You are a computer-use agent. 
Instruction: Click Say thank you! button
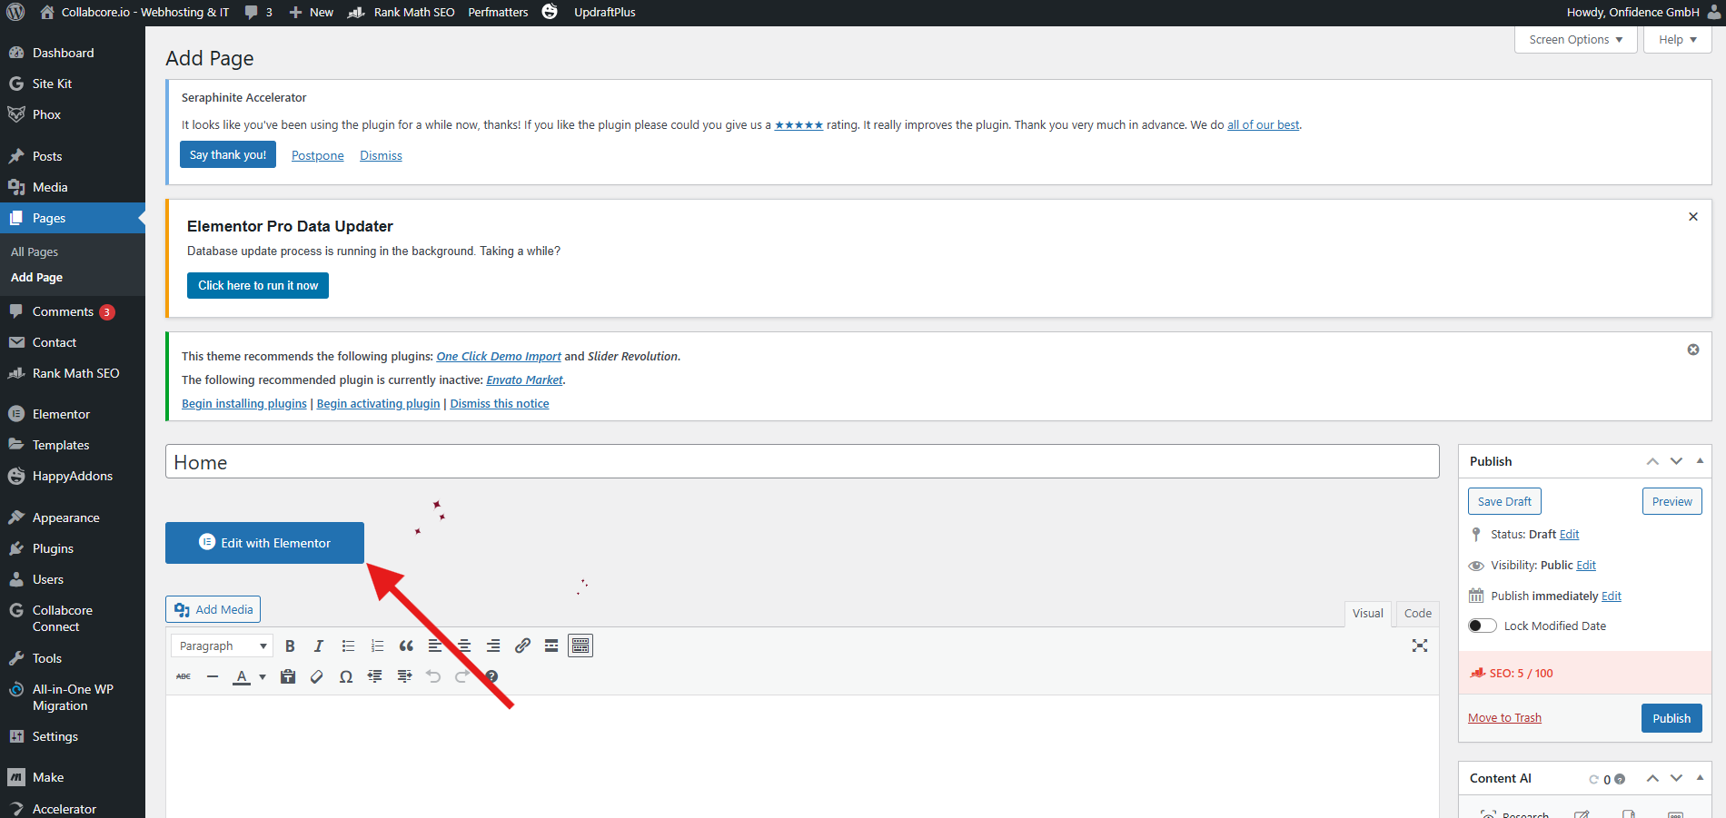tap(228, 155)
